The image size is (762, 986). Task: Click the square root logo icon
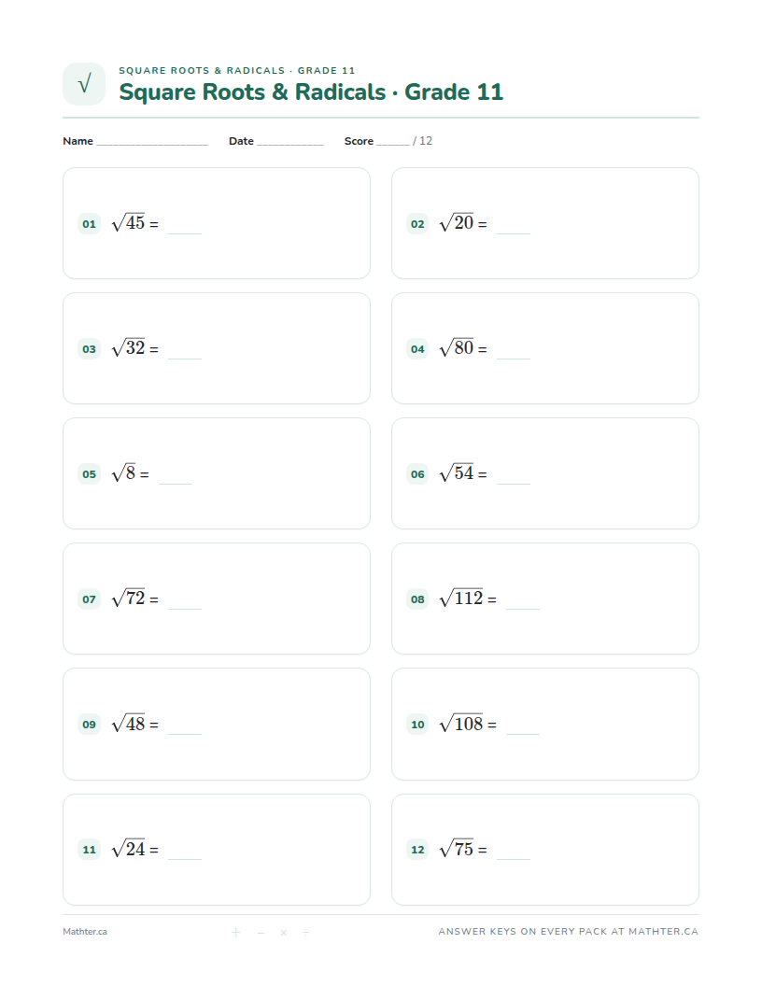(84, 84)
